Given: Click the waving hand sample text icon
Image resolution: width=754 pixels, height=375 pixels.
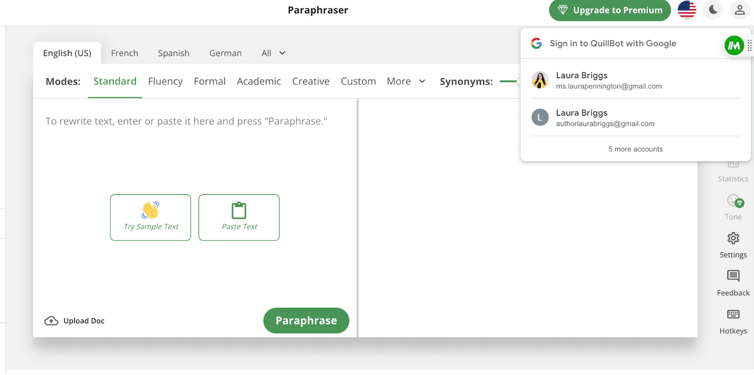Looking at the screenshot, I should point(150,210).
